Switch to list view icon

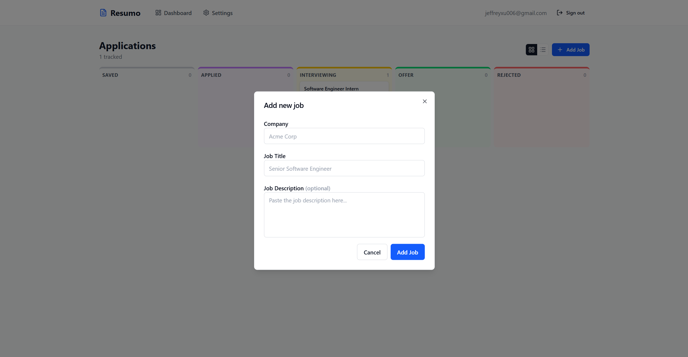click(543, 50)
